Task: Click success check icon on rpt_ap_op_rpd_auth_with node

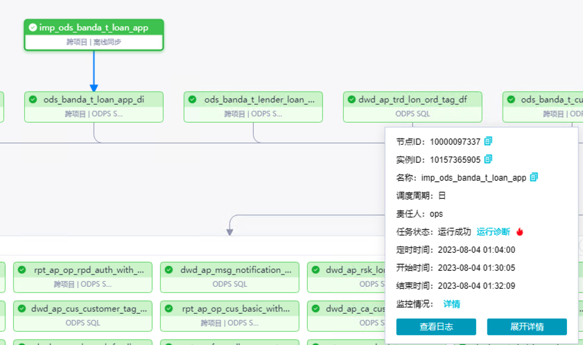Action: click(x=22, y=269)
